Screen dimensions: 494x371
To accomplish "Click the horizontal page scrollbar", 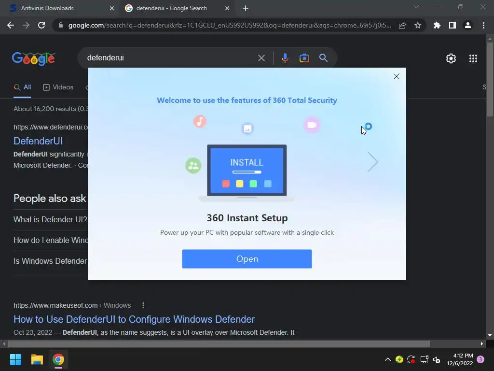I will tap(219, 343).
